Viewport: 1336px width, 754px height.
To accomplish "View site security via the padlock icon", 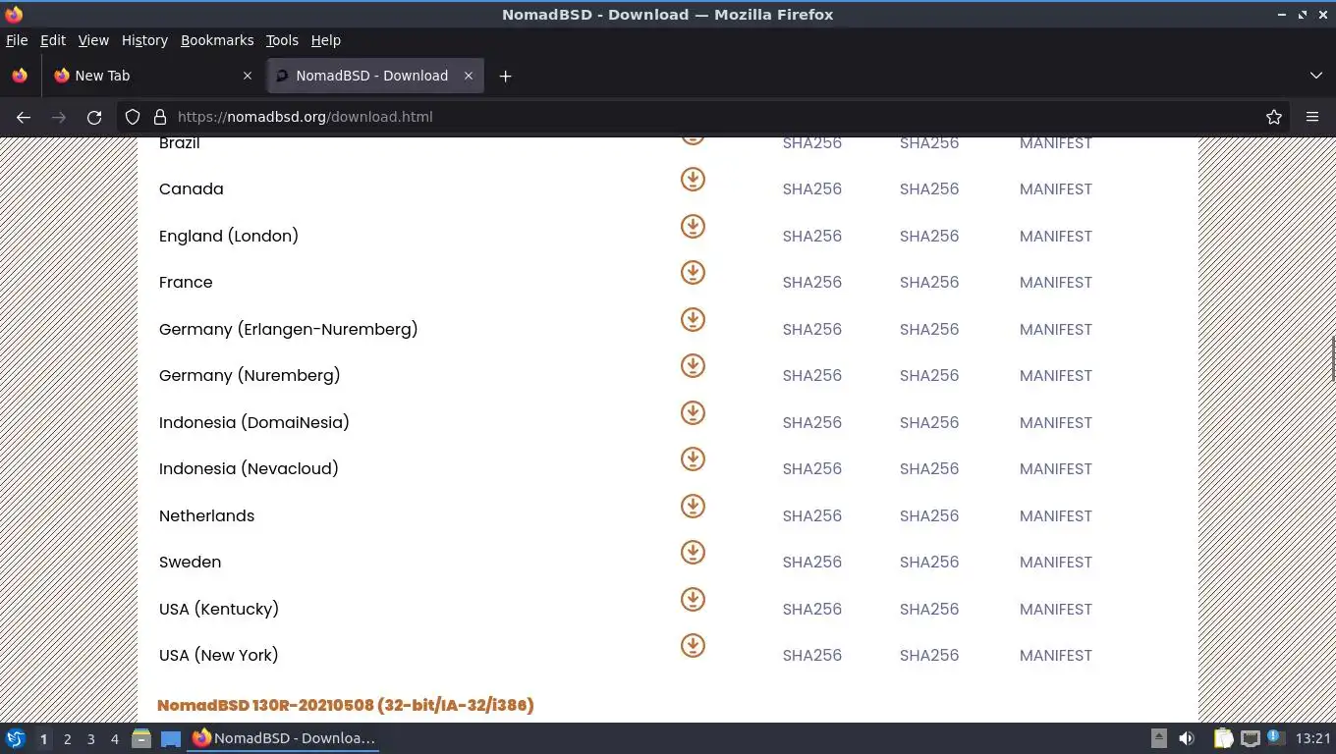I will pos(160,117).
